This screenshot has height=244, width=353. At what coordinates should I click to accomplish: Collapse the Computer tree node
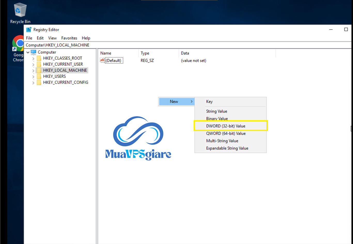[x=28, y=52]
